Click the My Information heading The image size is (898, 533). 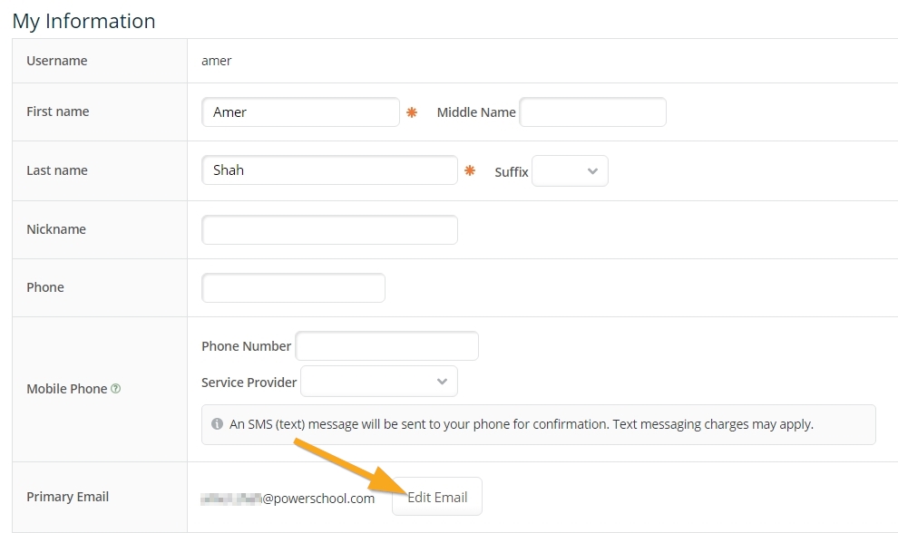(x=83, y=21)
